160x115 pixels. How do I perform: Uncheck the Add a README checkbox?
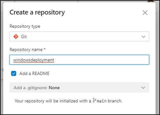click(14, 73)
